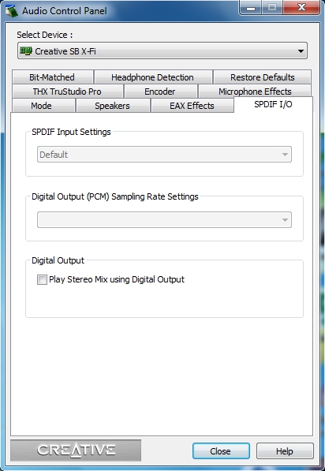Select the THX TruStudio Pro tab
Image resolution: width=325 pixels, height=471 pixels.
point(67,92)
